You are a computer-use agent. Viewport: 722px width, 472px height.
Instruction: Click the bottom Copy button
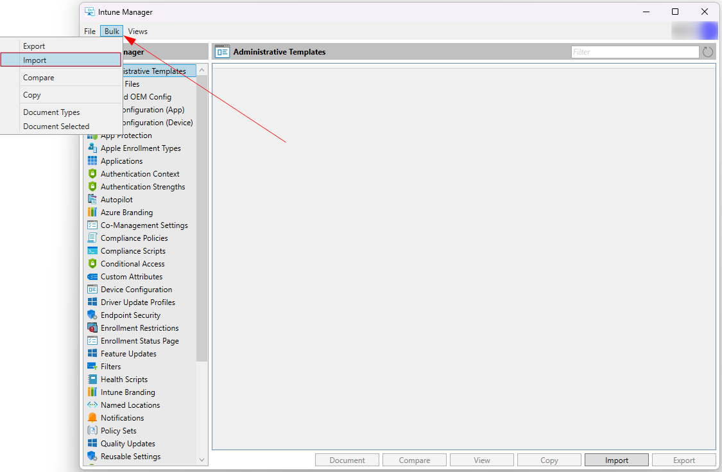pos(549,460)
